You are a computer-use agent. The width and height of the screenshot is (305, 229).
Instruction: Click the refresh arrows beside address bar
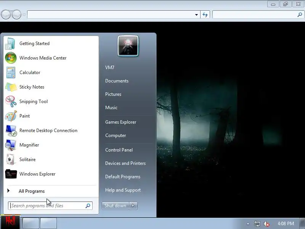(x=205, y=15)
